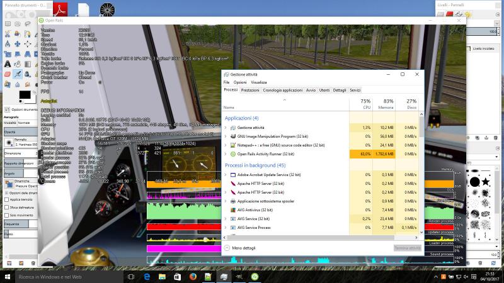This screenshot has width=504, height=283.
Task: Enable Solo movimento checkbox
Action: tap(6, 215)
